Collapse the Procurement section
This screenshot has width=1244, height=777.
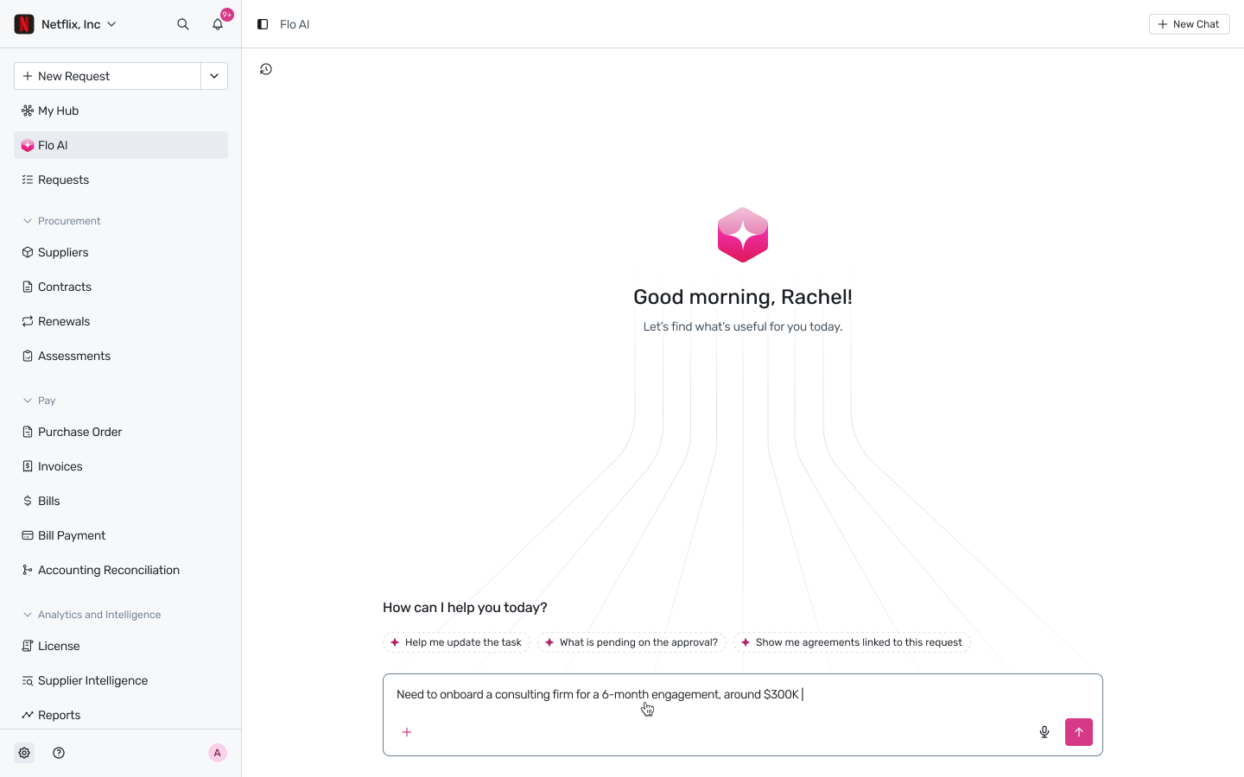point(61,221)
